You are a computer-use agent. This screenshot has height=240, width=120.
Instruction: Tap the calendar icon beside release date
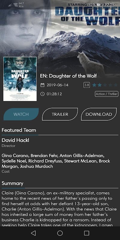click(x=42, y=85)
